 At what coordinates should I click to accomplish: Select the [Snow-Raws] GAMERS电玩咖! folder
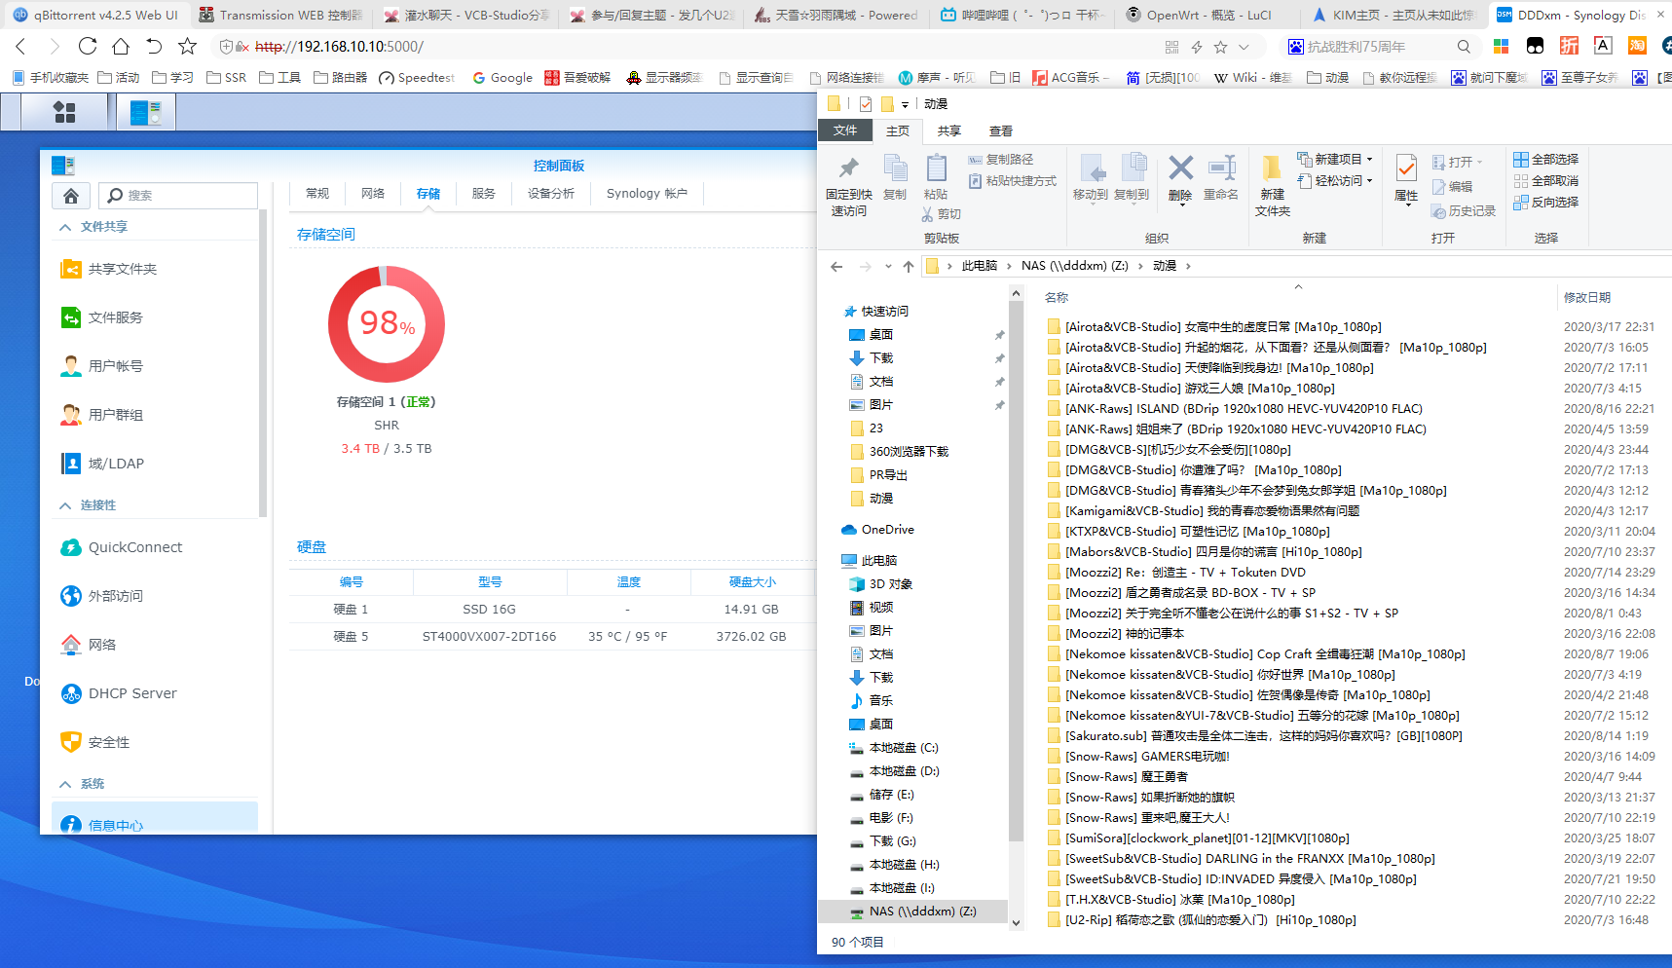tap(1138, 757)
